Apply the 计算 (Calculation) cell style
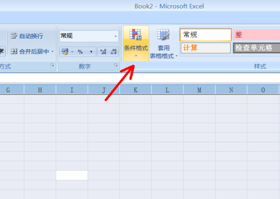 click(205, 48)
